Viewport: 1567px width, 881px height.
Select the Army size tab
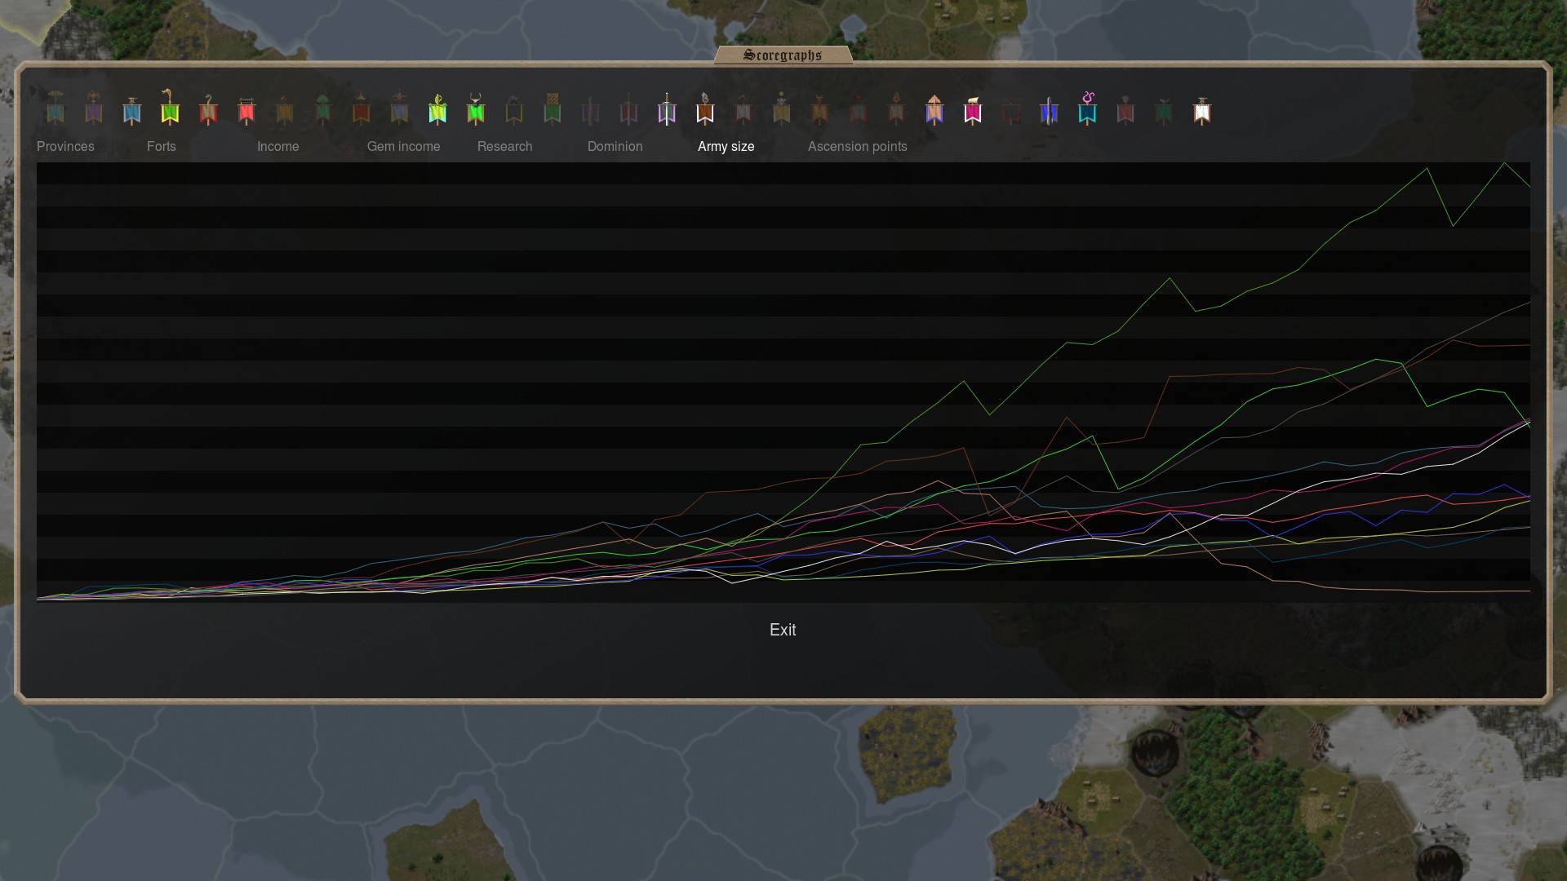tap(726, 147)
